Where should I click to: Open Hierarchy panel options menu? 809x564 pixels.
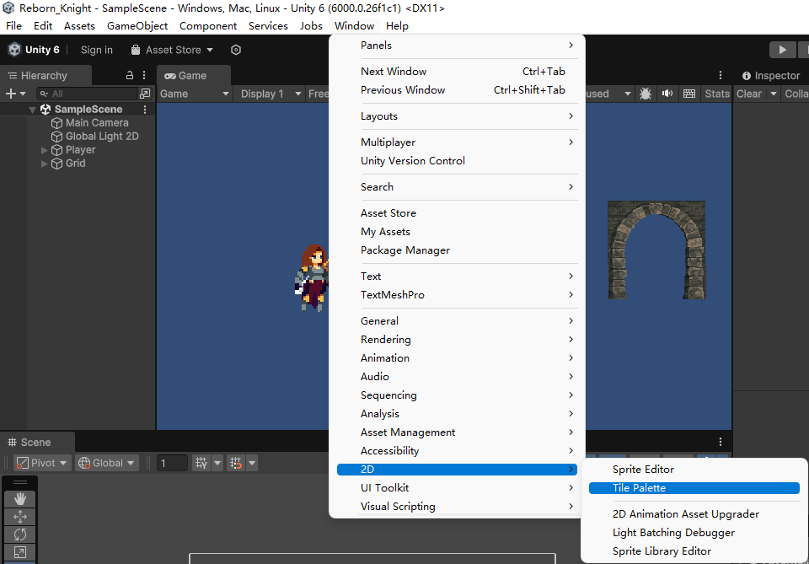[x=144, y=75]
